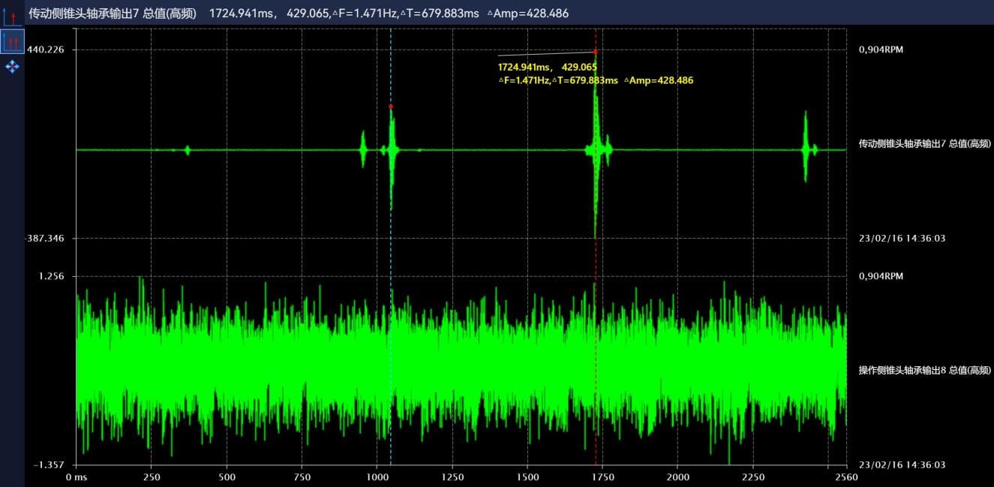Click the -1.357 axis minimum value

(x=49, y=465)
